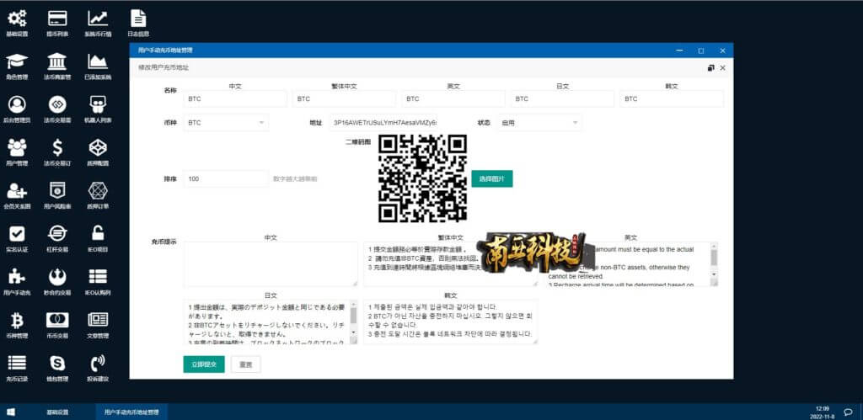Click the 地址 address input field
Image resolution: width=863 pixels, height=420 pixels.
tap(383, 123)
